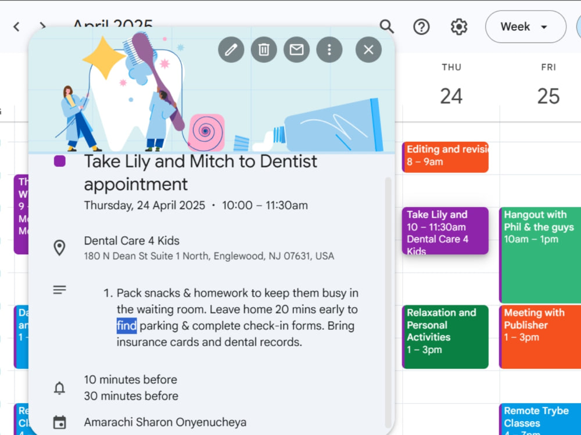Click the purple event color square
Image resolution: width=581 pixels, height=435 pixels.
pos(60,161)
